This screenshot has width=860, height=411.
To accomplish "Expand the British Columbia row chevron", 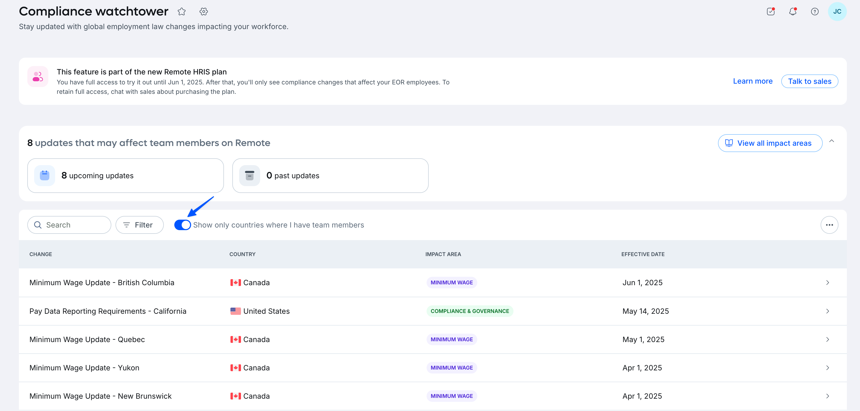I will pos(828,283).
